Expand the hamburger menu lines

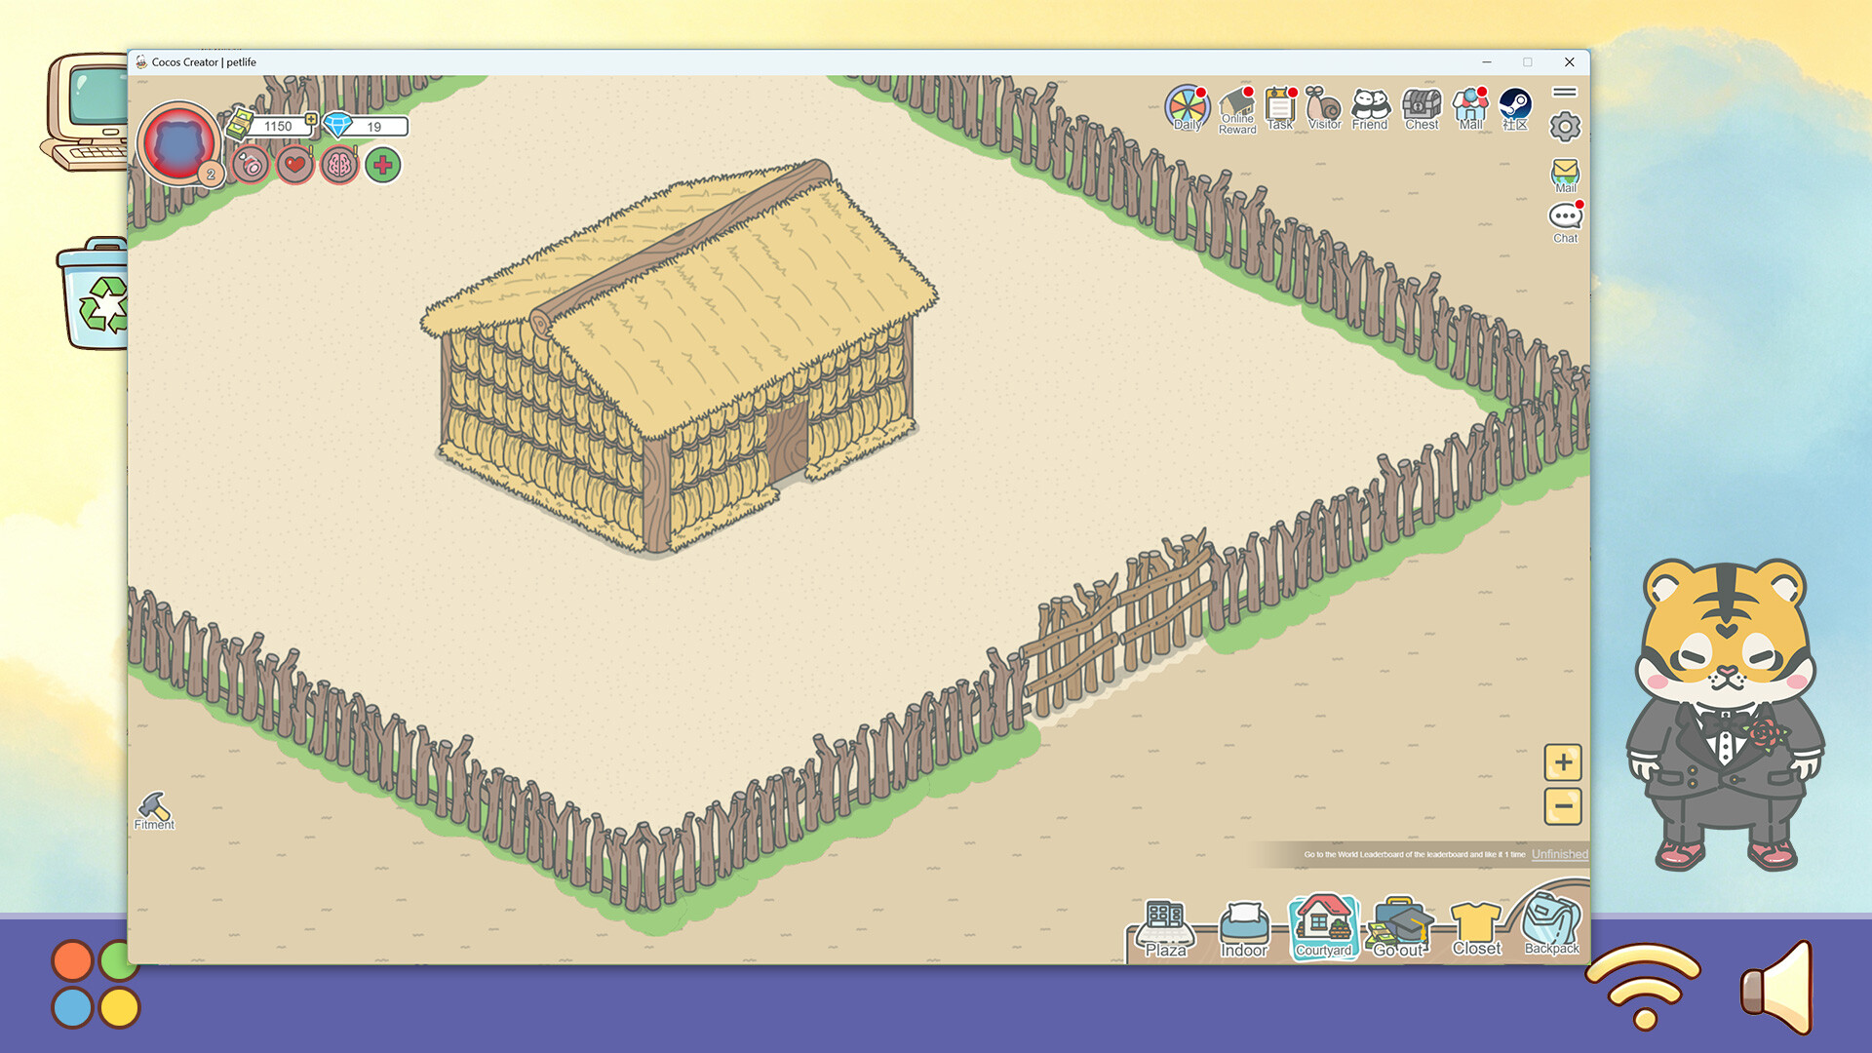click(x=1565, y=93)
